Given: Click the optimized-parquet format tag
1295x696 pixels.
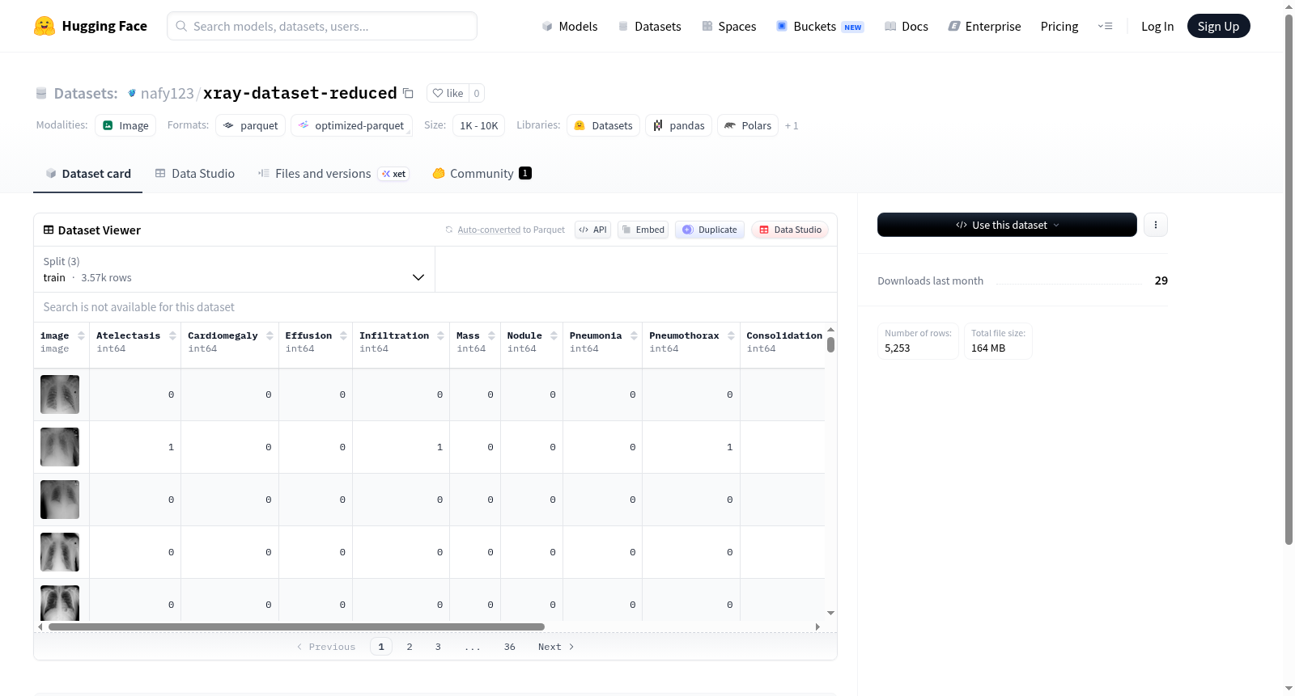Looking at the screenshot, I should coord(351,125).
